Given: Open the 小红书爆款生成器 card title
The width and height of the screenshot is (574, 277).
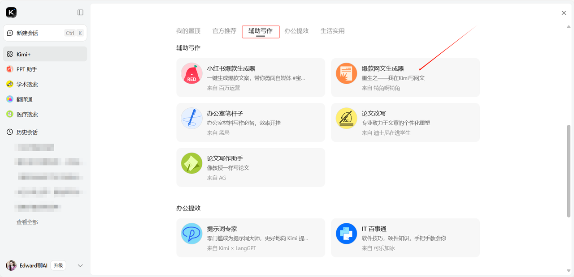Looking at the screenshot, I should 231,68.
